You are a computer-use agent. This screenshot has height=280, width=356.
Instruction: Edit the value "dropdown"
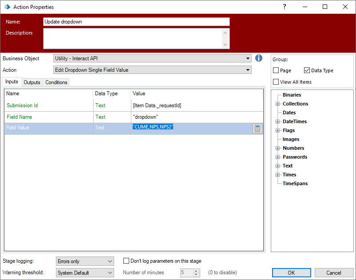146,117
